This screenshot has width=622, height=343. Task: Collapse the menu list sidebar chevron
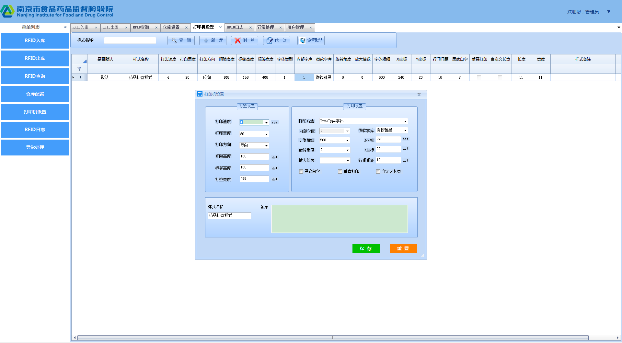point(65,27)
